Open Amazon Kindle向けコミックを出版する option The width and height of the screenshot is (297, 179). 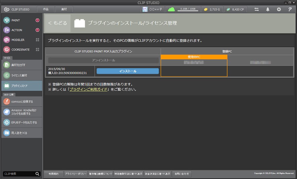point(22,112)
